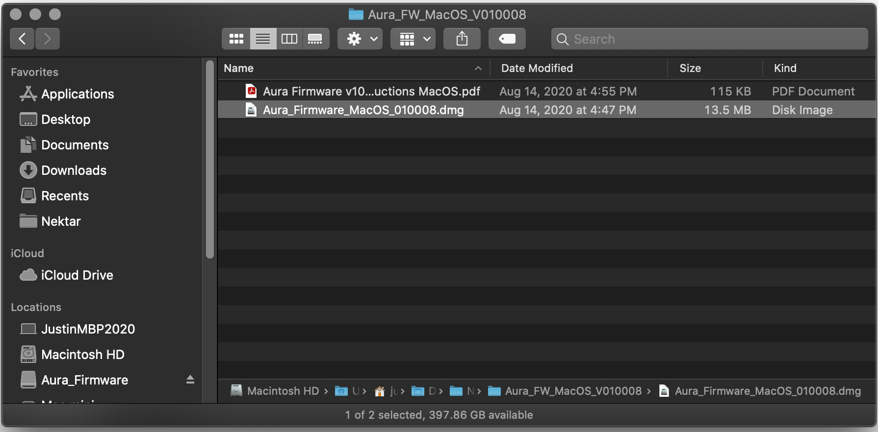Click the PDF date Aug 14, 2020 at 4:55 PM

tap(568, 91)
